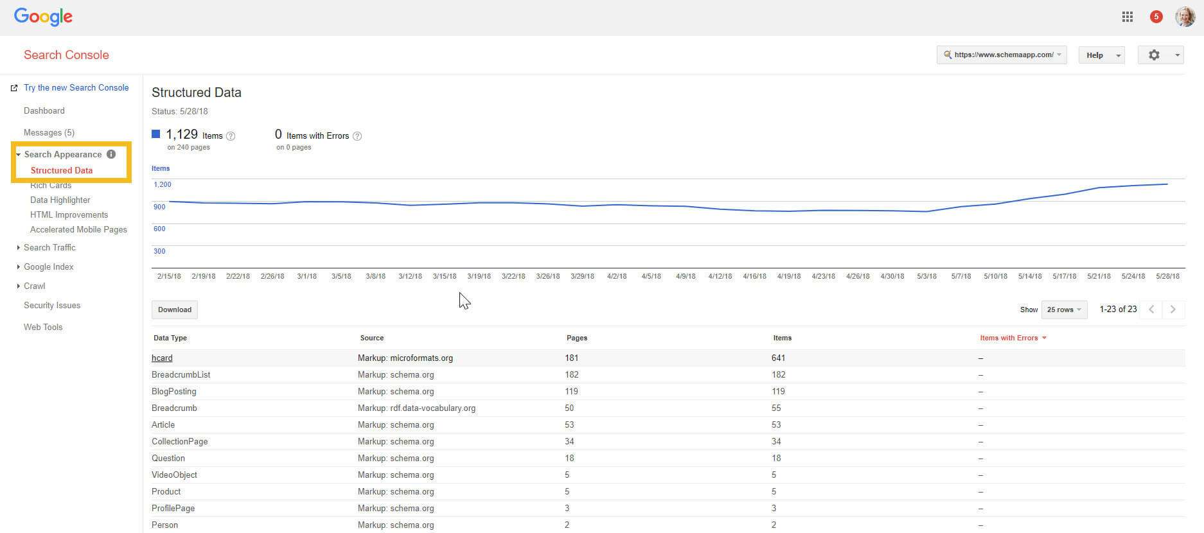Sort by Items with Errors column
The width and height of the screenshot is (1204, 533).
coord(1013,338)
